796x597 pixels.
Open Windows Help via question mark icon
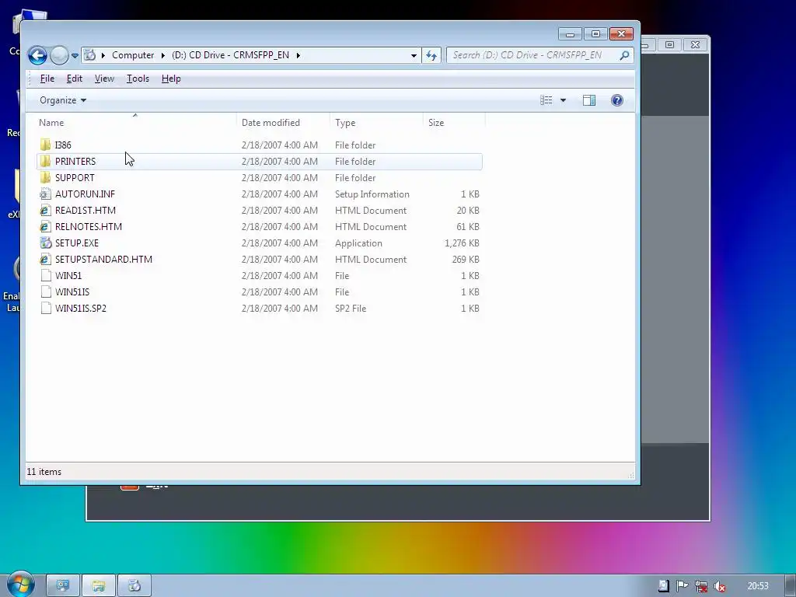(x=616, y=100)
